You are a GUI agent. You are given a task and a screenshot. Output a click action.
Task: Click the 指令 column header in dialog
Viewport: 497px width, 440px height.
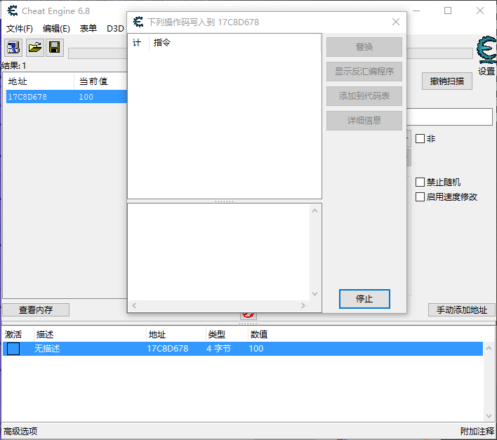point(234,42)
